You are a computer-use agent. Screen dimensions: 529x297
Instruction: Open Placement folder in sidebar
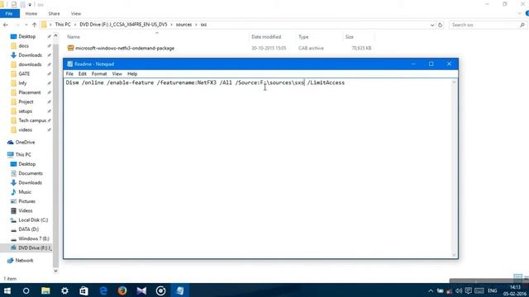tap(30, 92)
